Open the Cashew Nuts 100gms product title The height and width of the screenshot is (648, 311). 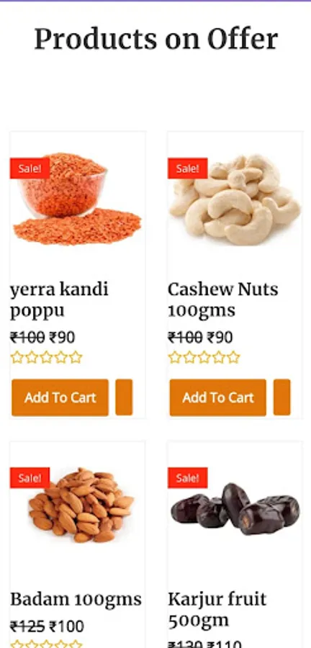(223, 300)
